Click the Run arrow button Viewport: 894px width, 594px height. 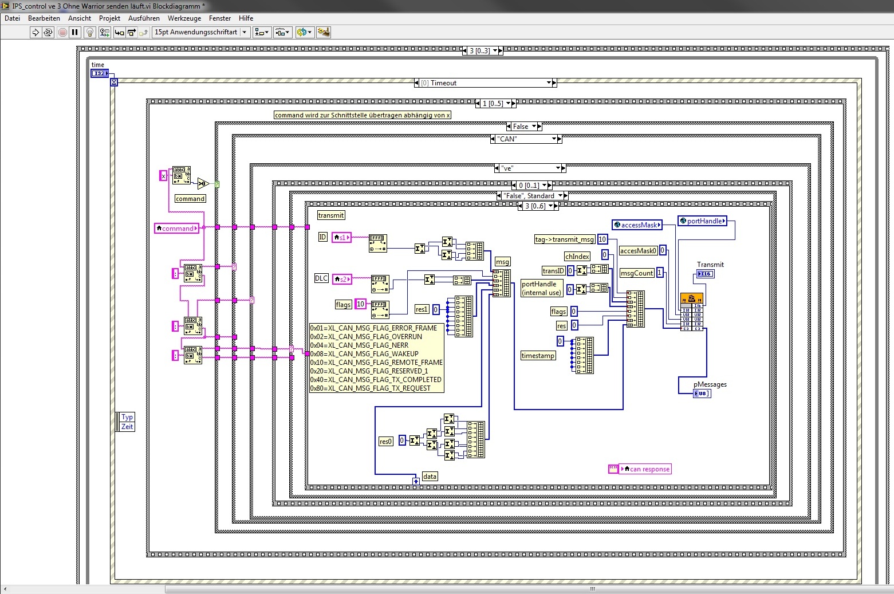coord(36,33)
